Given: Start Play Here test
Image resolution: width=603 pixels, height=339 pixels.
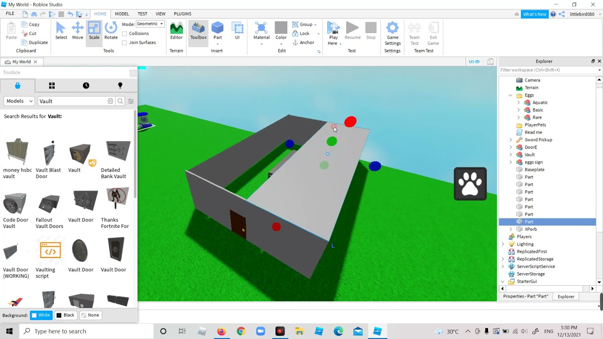Looking at the screenshot, I should tap(334, 33).
